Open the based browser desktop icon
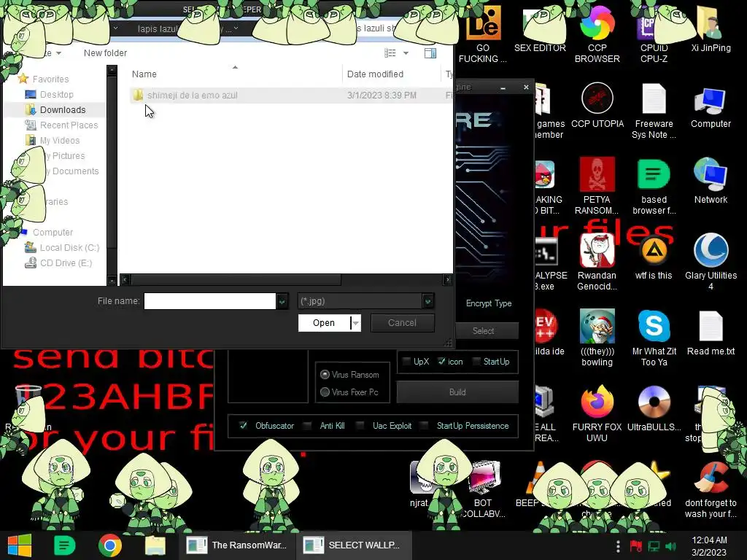The height and width of the screenshot is (560, 747). click(x=654, y=186)
